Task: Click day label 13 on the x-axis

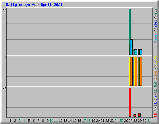Action: pyautogui.click(x=65, y=121)
